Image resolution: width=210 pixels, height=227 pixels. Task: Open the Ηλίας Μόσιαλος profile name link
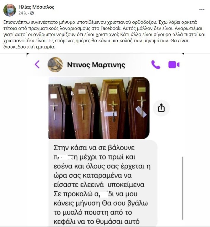pyautogui.click(x=36, y=7)
